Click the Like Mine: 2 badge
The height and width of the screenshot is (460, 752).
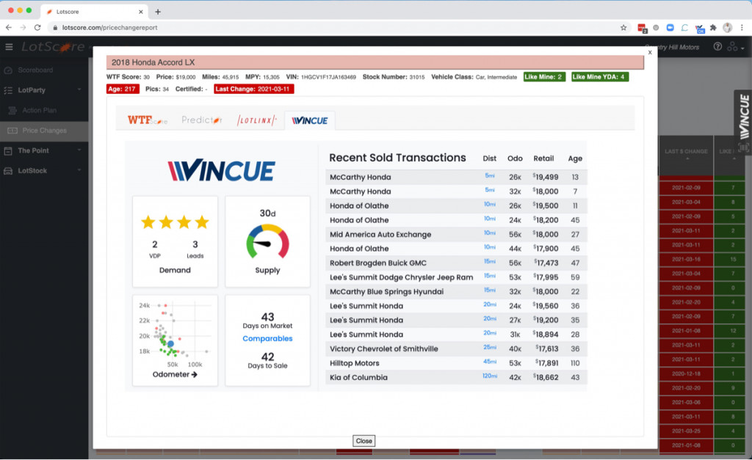click(x=544, y=76)
